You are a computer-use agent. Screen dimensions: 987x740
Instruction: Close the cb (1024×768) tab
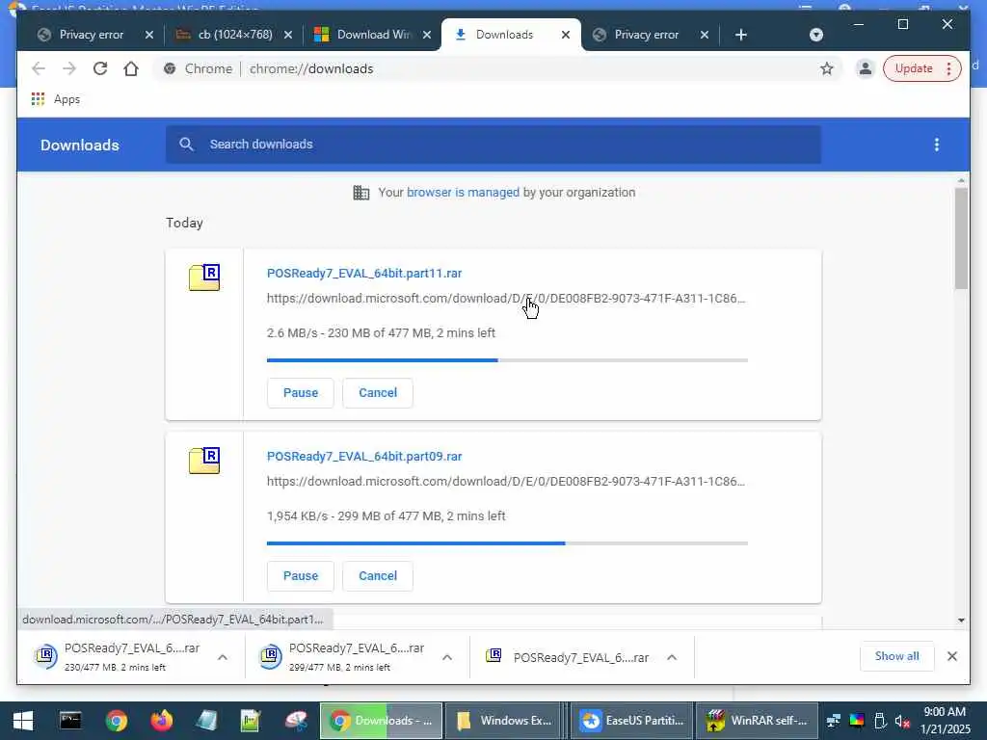(287, 35)
